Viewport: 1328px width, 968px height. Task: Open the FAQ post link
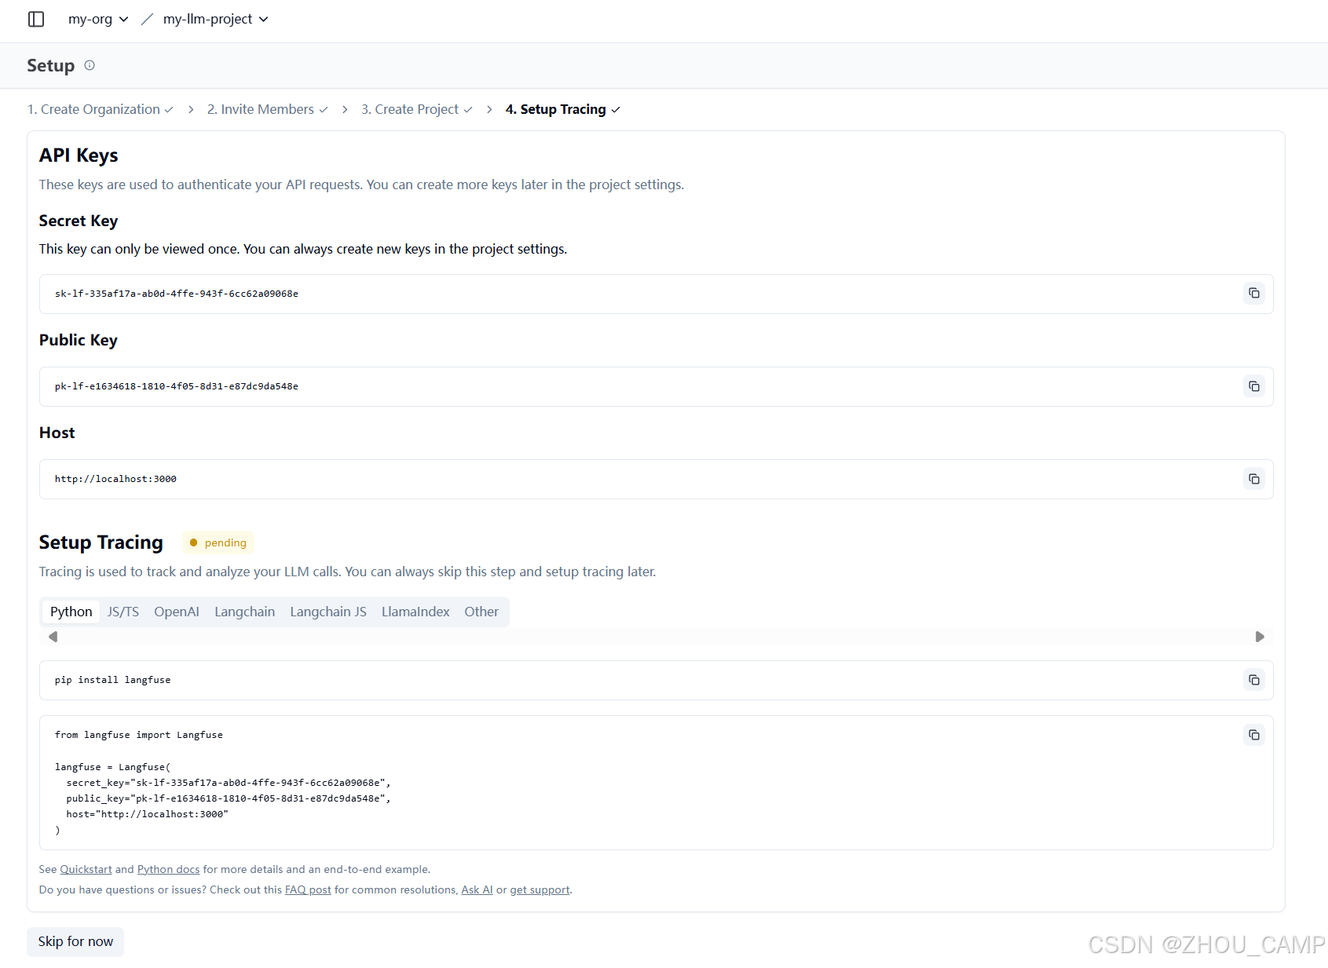(308, 889)
